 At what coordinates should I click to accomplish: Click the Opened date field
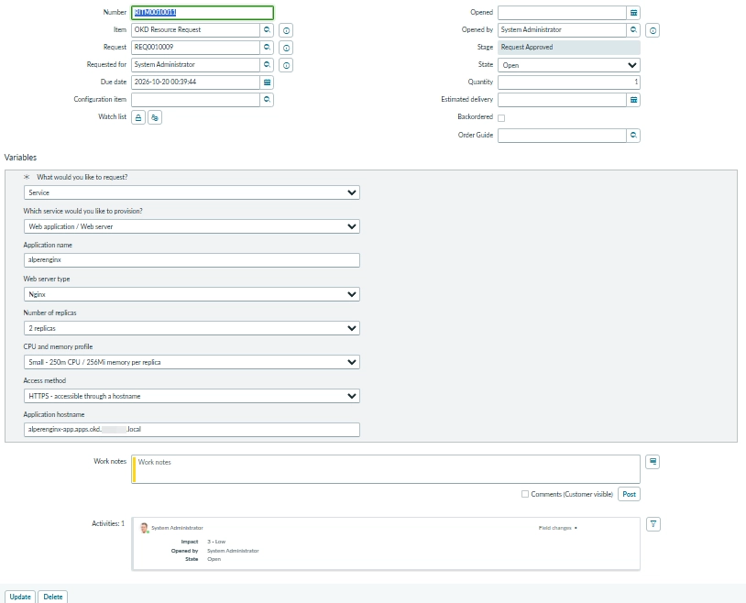(x=563, y=13)
